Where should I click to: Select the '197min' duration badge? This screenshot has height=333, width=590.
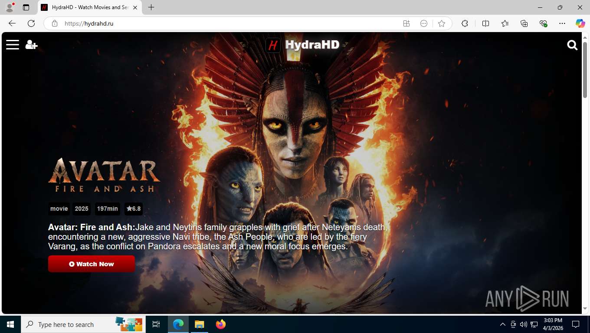pyautogui.click(x=108, y=209)
